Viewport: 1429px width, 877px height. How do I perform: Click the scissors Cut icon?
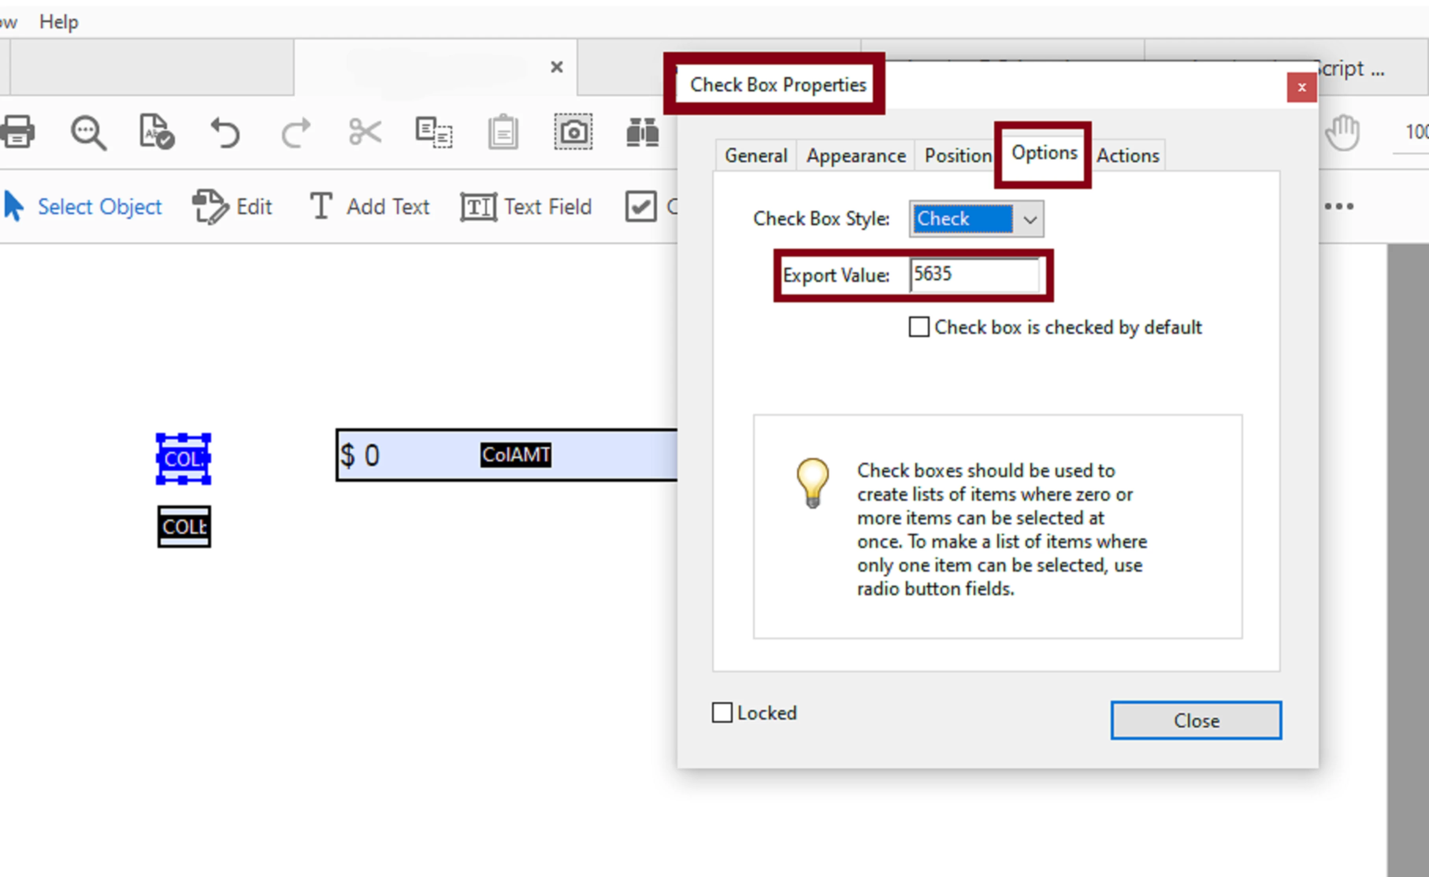(365, 131)
